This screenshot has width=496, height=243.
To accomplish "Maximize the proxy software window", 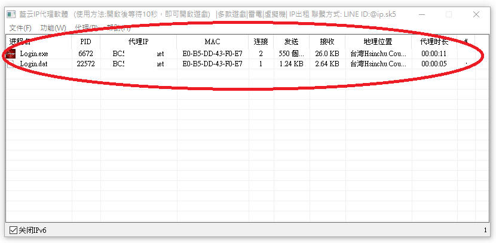I will pyautogui.click(x=449, y=14).
